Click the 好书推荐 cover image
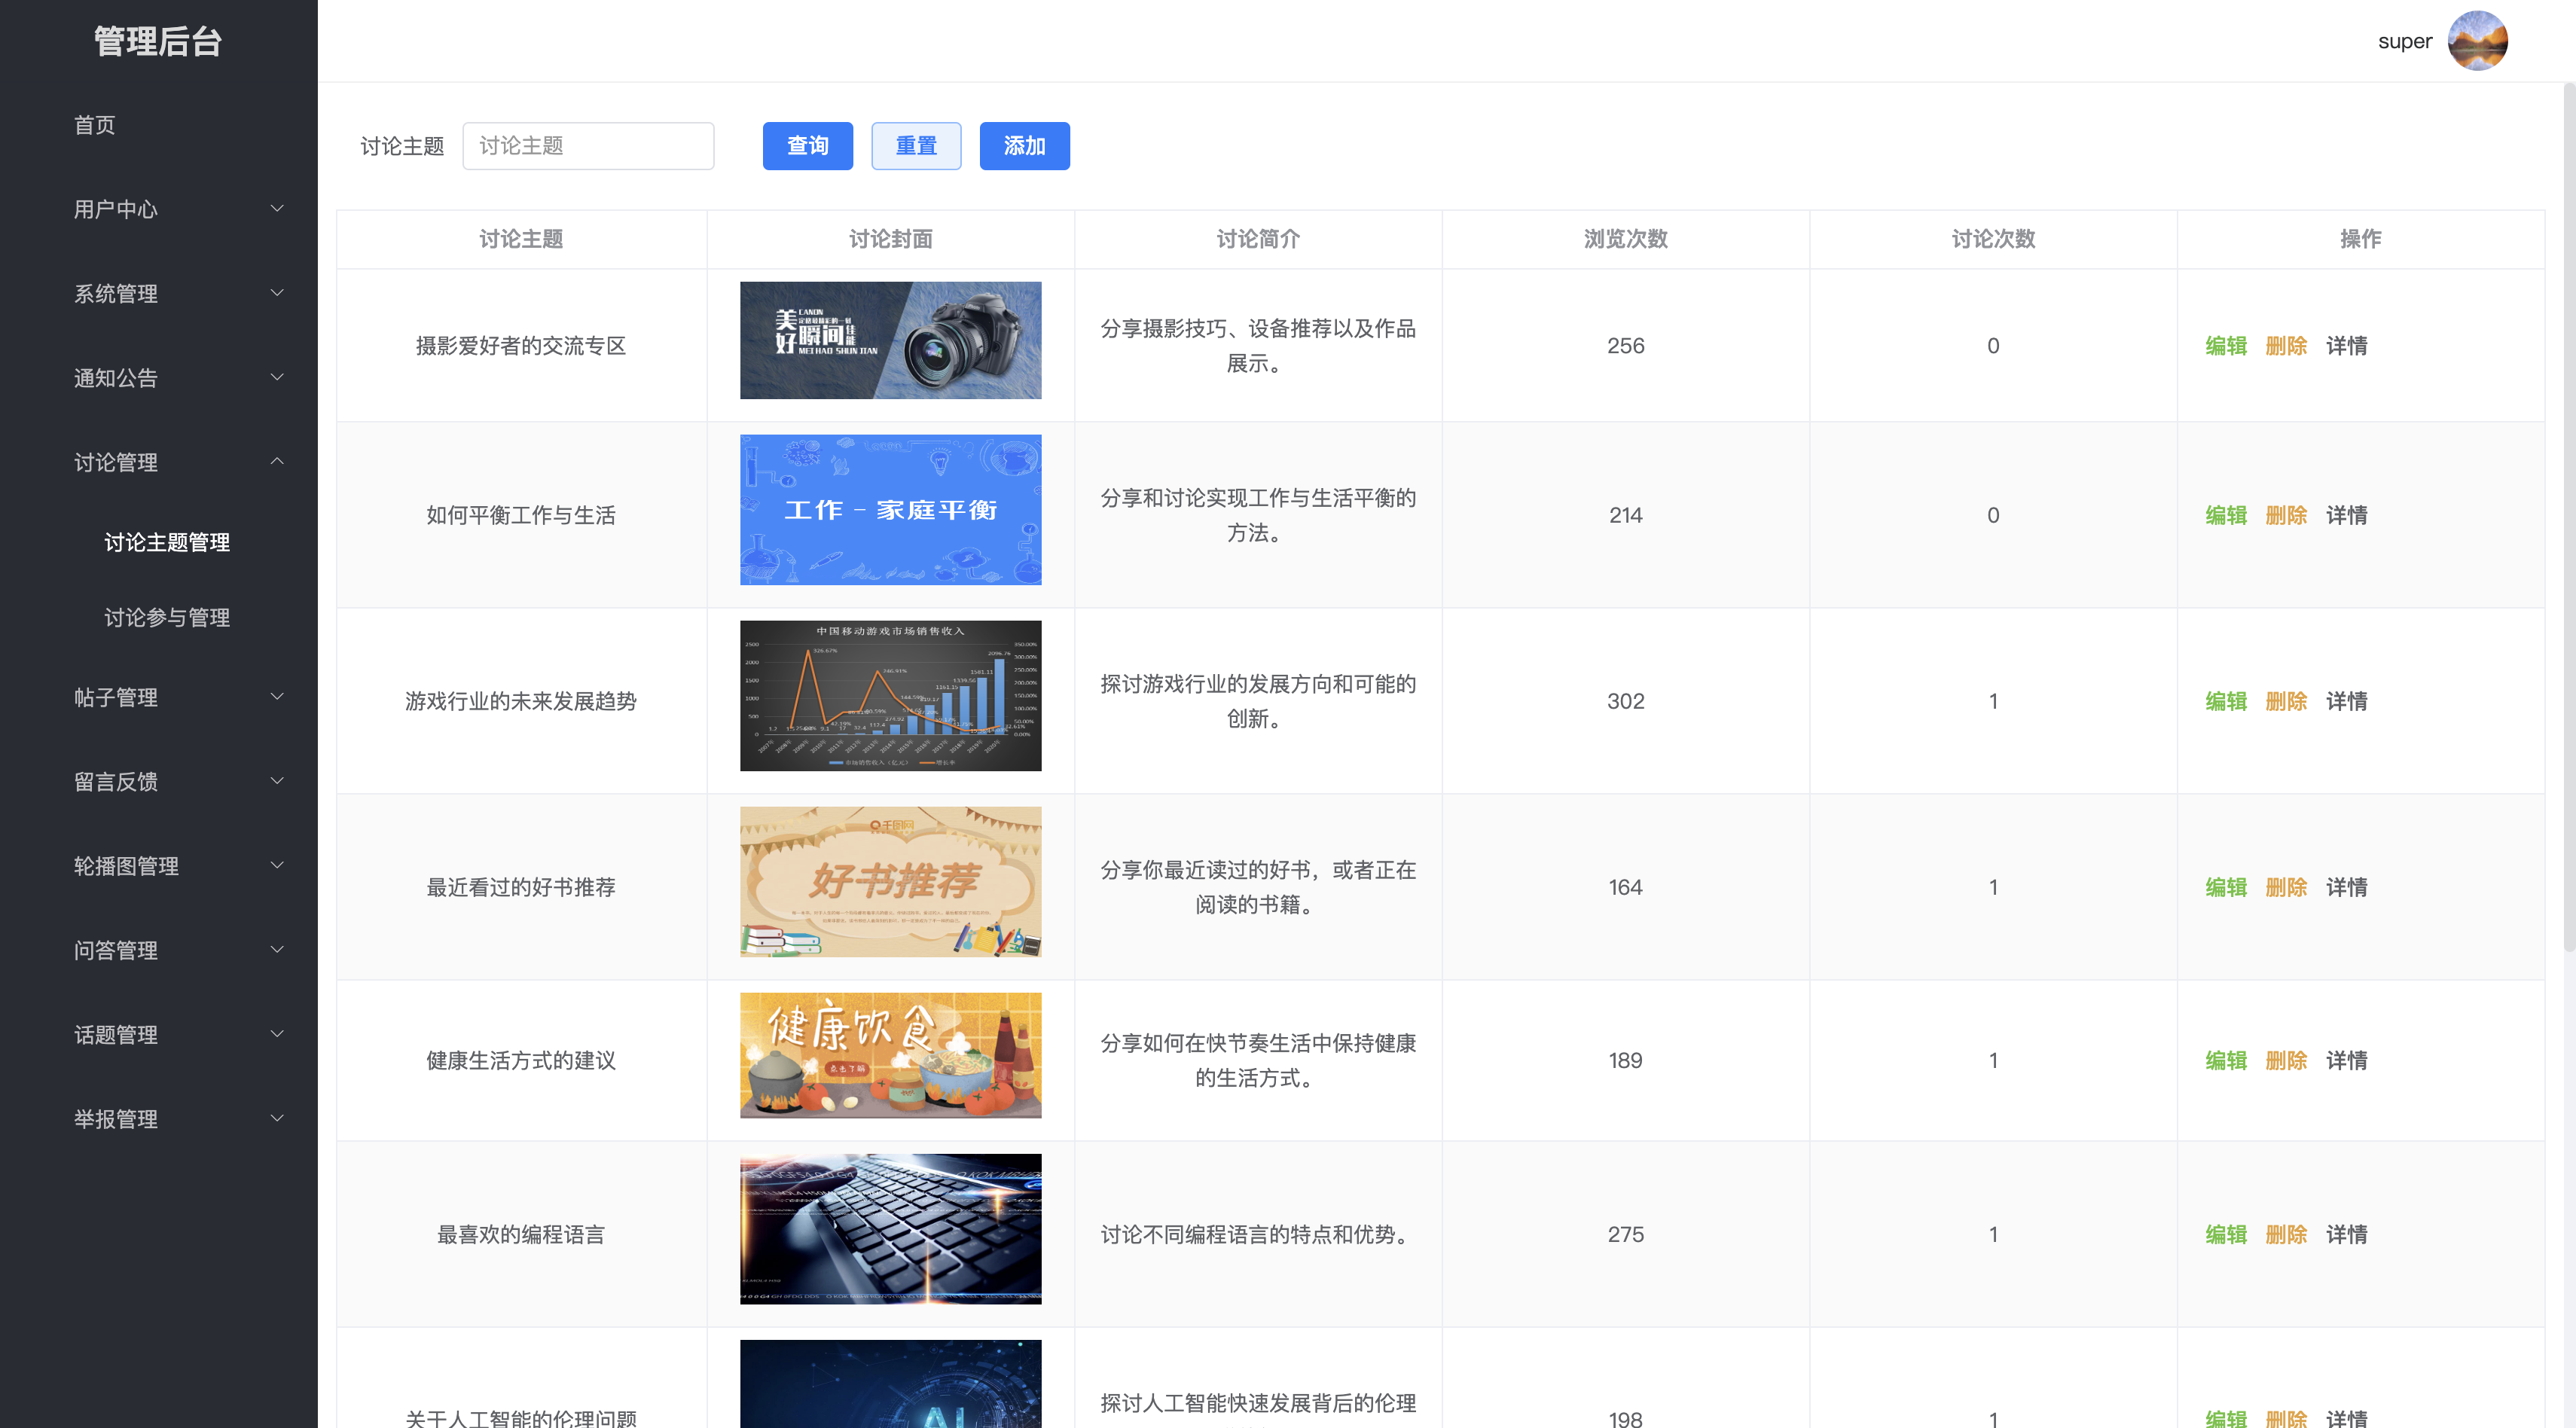Viewport: 2576px width, 1428px height. coord(891,881)
